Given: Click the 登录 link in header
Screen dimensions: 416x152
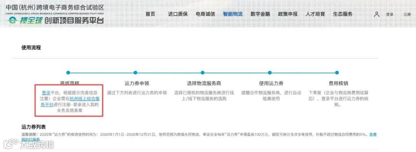Looking at the screenshot, I should point(389,15).
